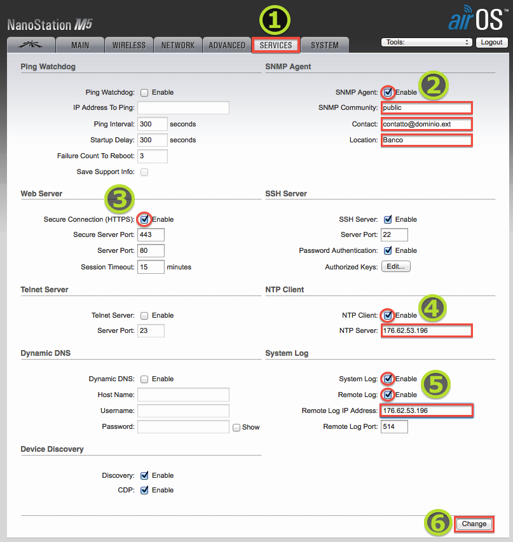The height and width of the screenshot is (542, 513).
Task: Click the airOS logo
Action: 476,19
